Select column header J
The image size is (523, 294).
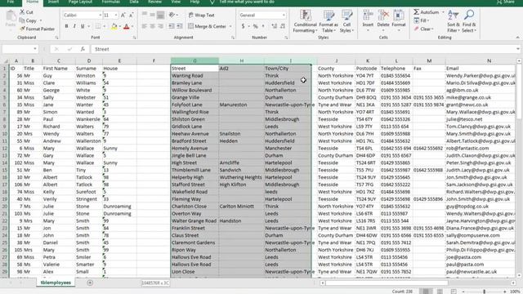pyautogui.click(x=336, y=61)
